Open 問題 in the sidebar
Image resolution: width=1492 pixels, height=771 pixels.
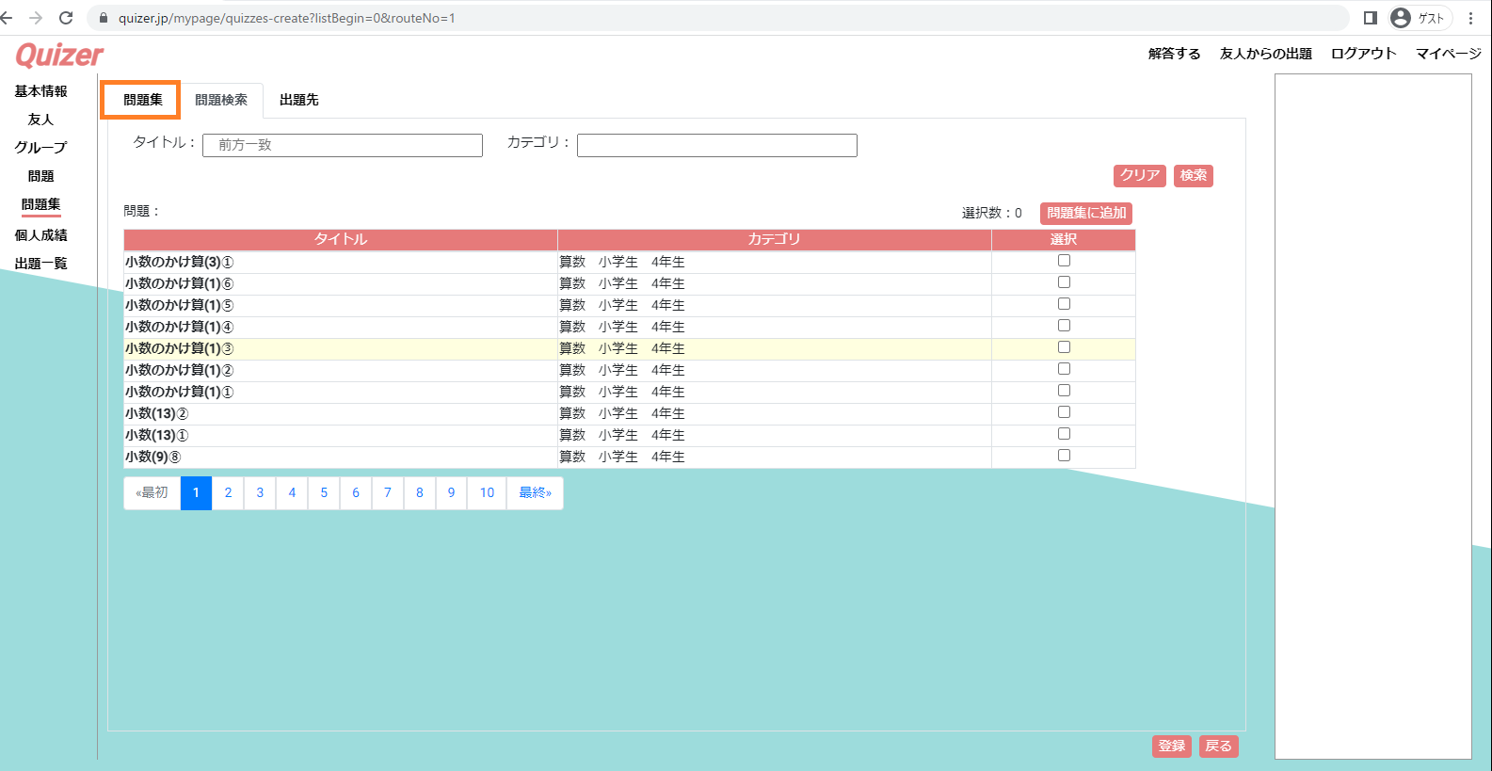[x=40, y=176]
